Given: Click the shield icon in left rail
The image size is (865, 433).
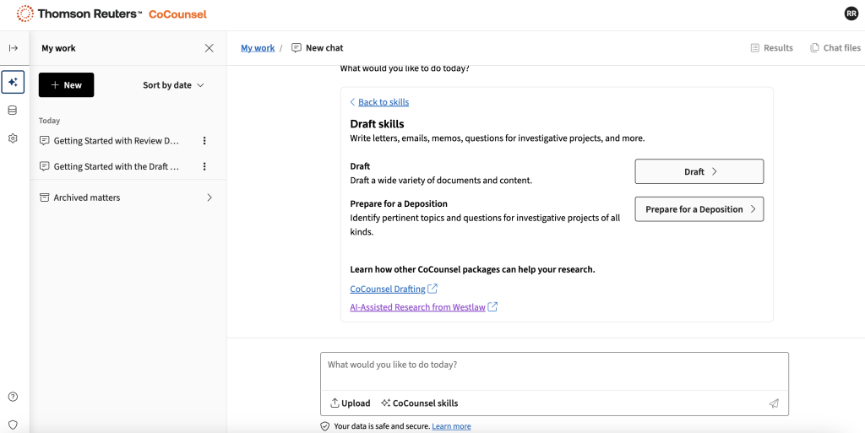Looking at the screenshot, I should click(13, 425).
